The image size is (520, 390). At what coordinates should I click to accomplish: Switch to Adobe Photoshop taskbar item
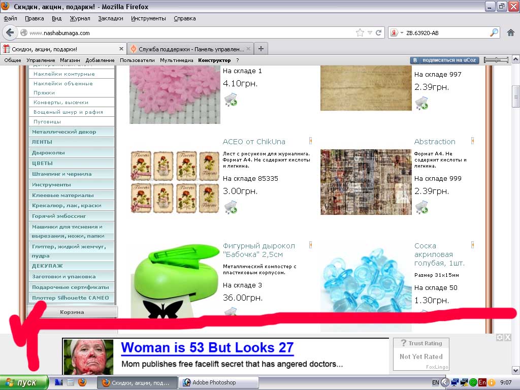click(x=218, y=382)
